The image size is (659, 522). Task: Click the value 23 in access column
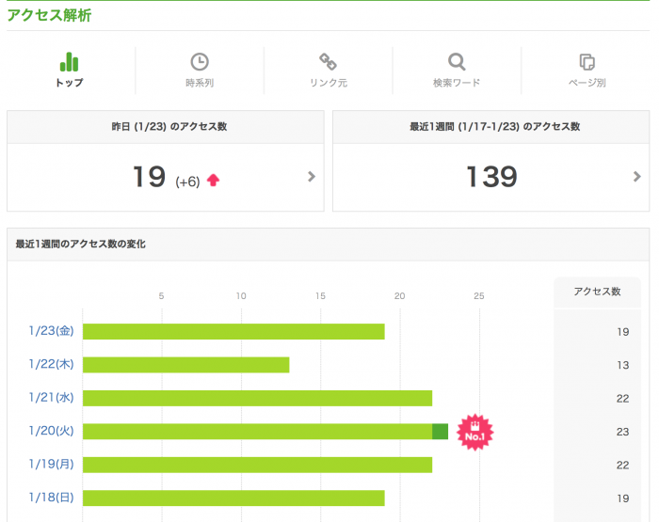[x=623, y=432]
